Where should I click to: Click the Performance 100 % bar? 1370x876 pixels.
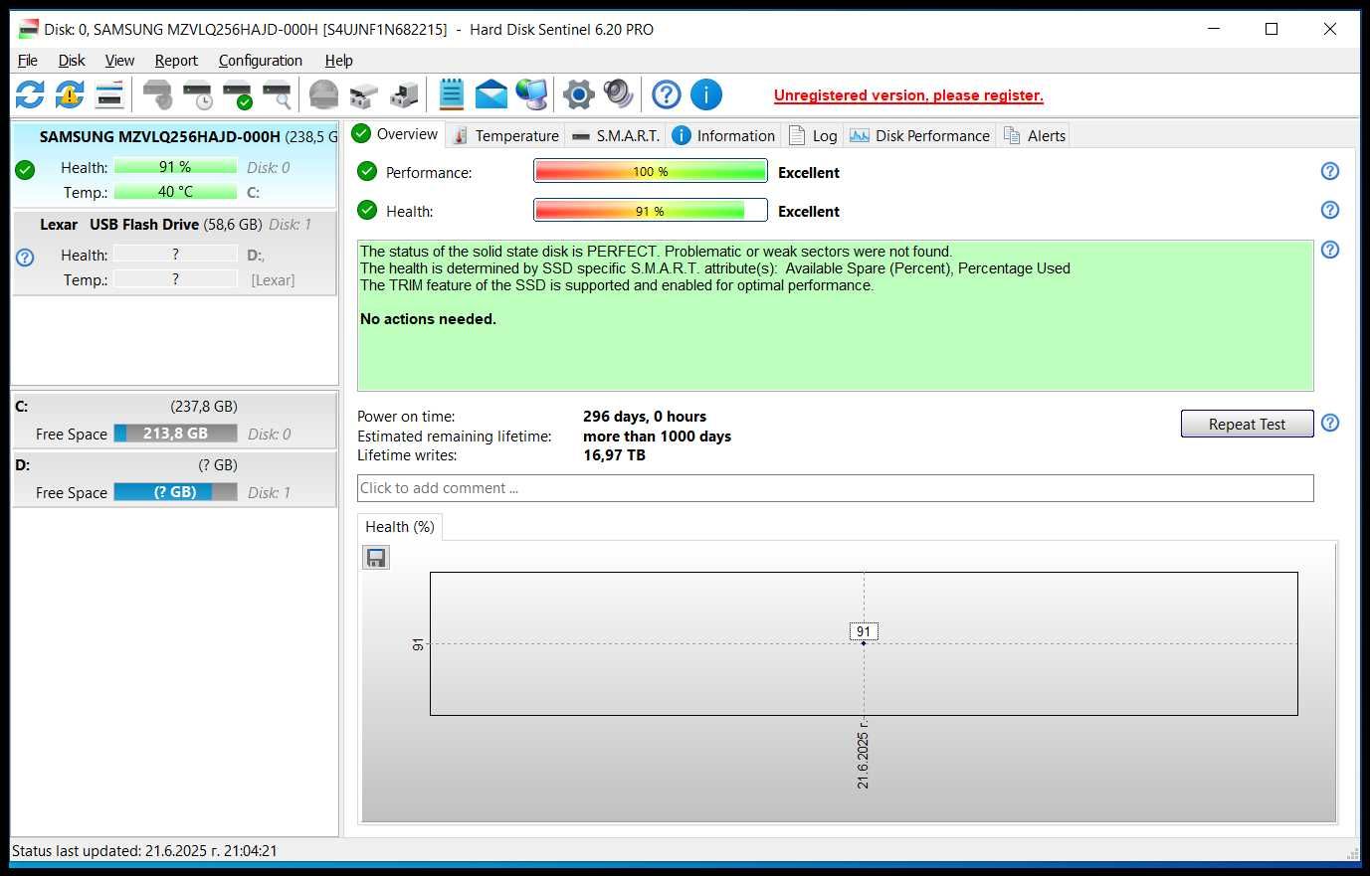(x=651, y=172)
